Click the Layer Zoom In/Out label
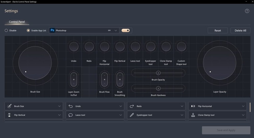The width and height of the screenshot is (254, 138). pyautogui.click(x=74, y=94)
